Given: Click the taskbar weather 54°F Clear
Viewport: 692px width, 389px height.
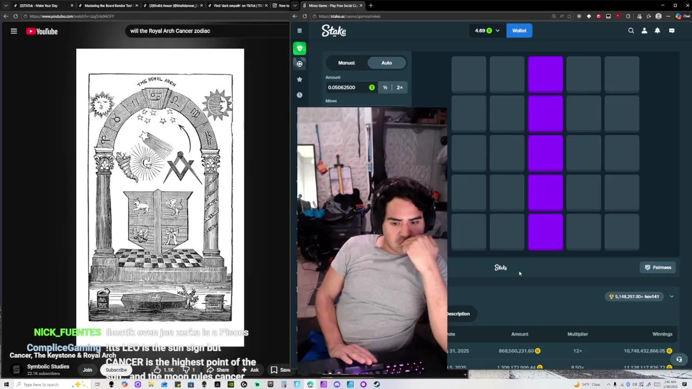Looking at the screenshot, I should [x=586, y=384].
